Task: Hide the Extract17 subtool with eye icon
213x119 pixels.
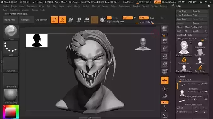Action: click(x=206, y=84)
